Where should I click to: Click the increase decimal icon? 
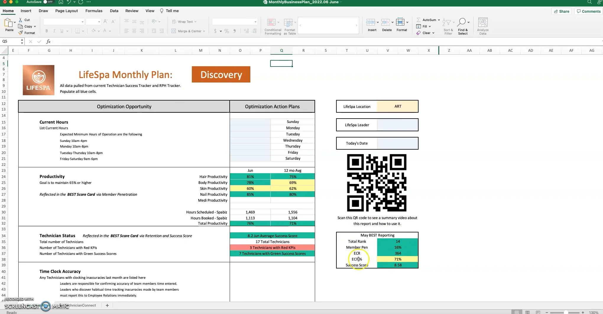pyautogui.click(x=247, y=31)
